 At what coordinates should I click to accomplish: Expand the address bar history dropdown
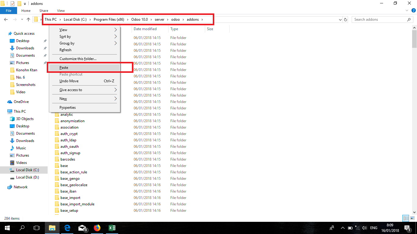pyautogui.click(x=340, y=19)
